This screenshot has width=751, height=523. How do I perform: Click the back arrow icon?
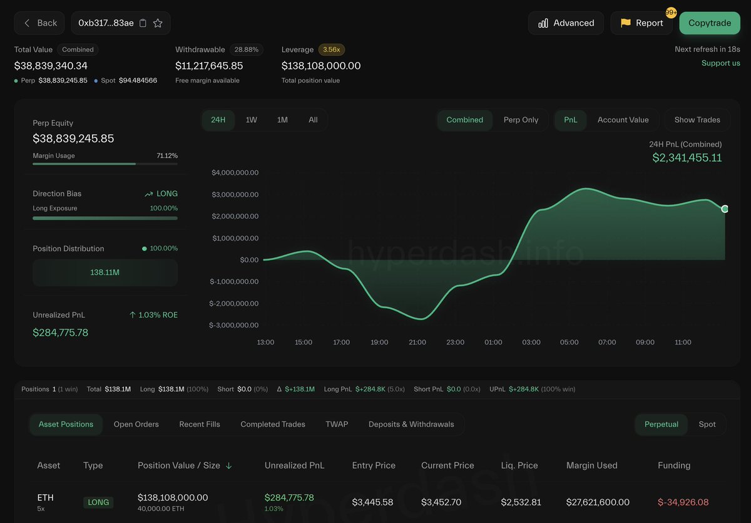(27, 23)
